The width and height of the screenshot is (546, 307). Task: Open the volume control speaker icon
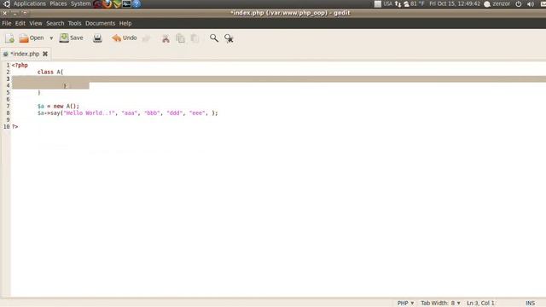point(531,3)
